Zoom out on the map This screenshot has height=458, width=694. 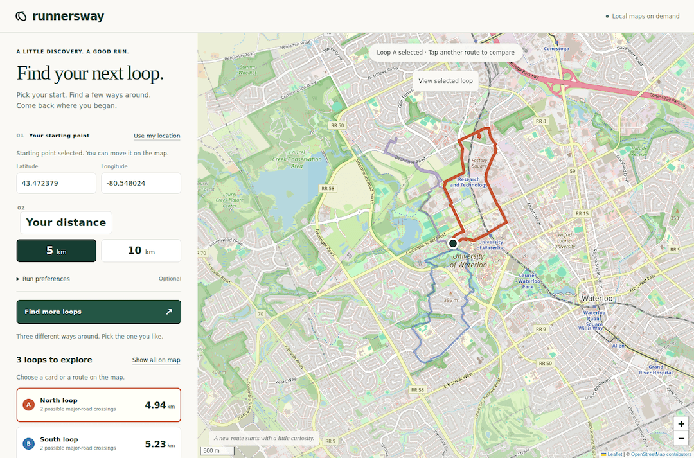681,439
